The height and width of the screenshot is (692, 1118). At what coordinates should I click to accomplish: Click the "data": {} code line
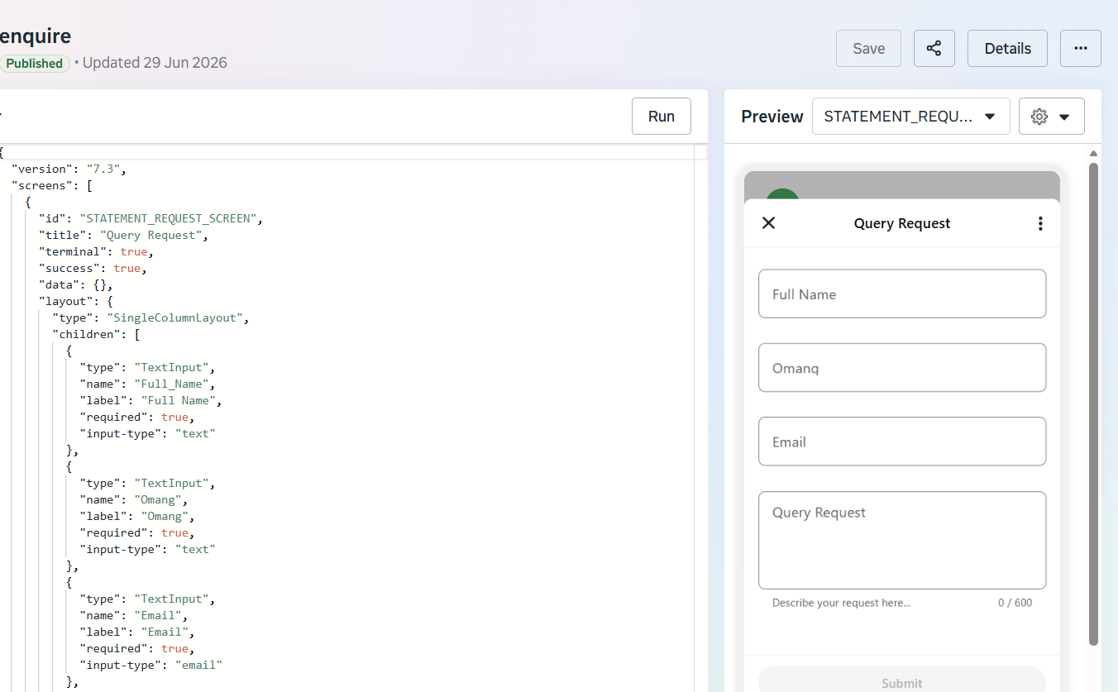click(74, 284)
